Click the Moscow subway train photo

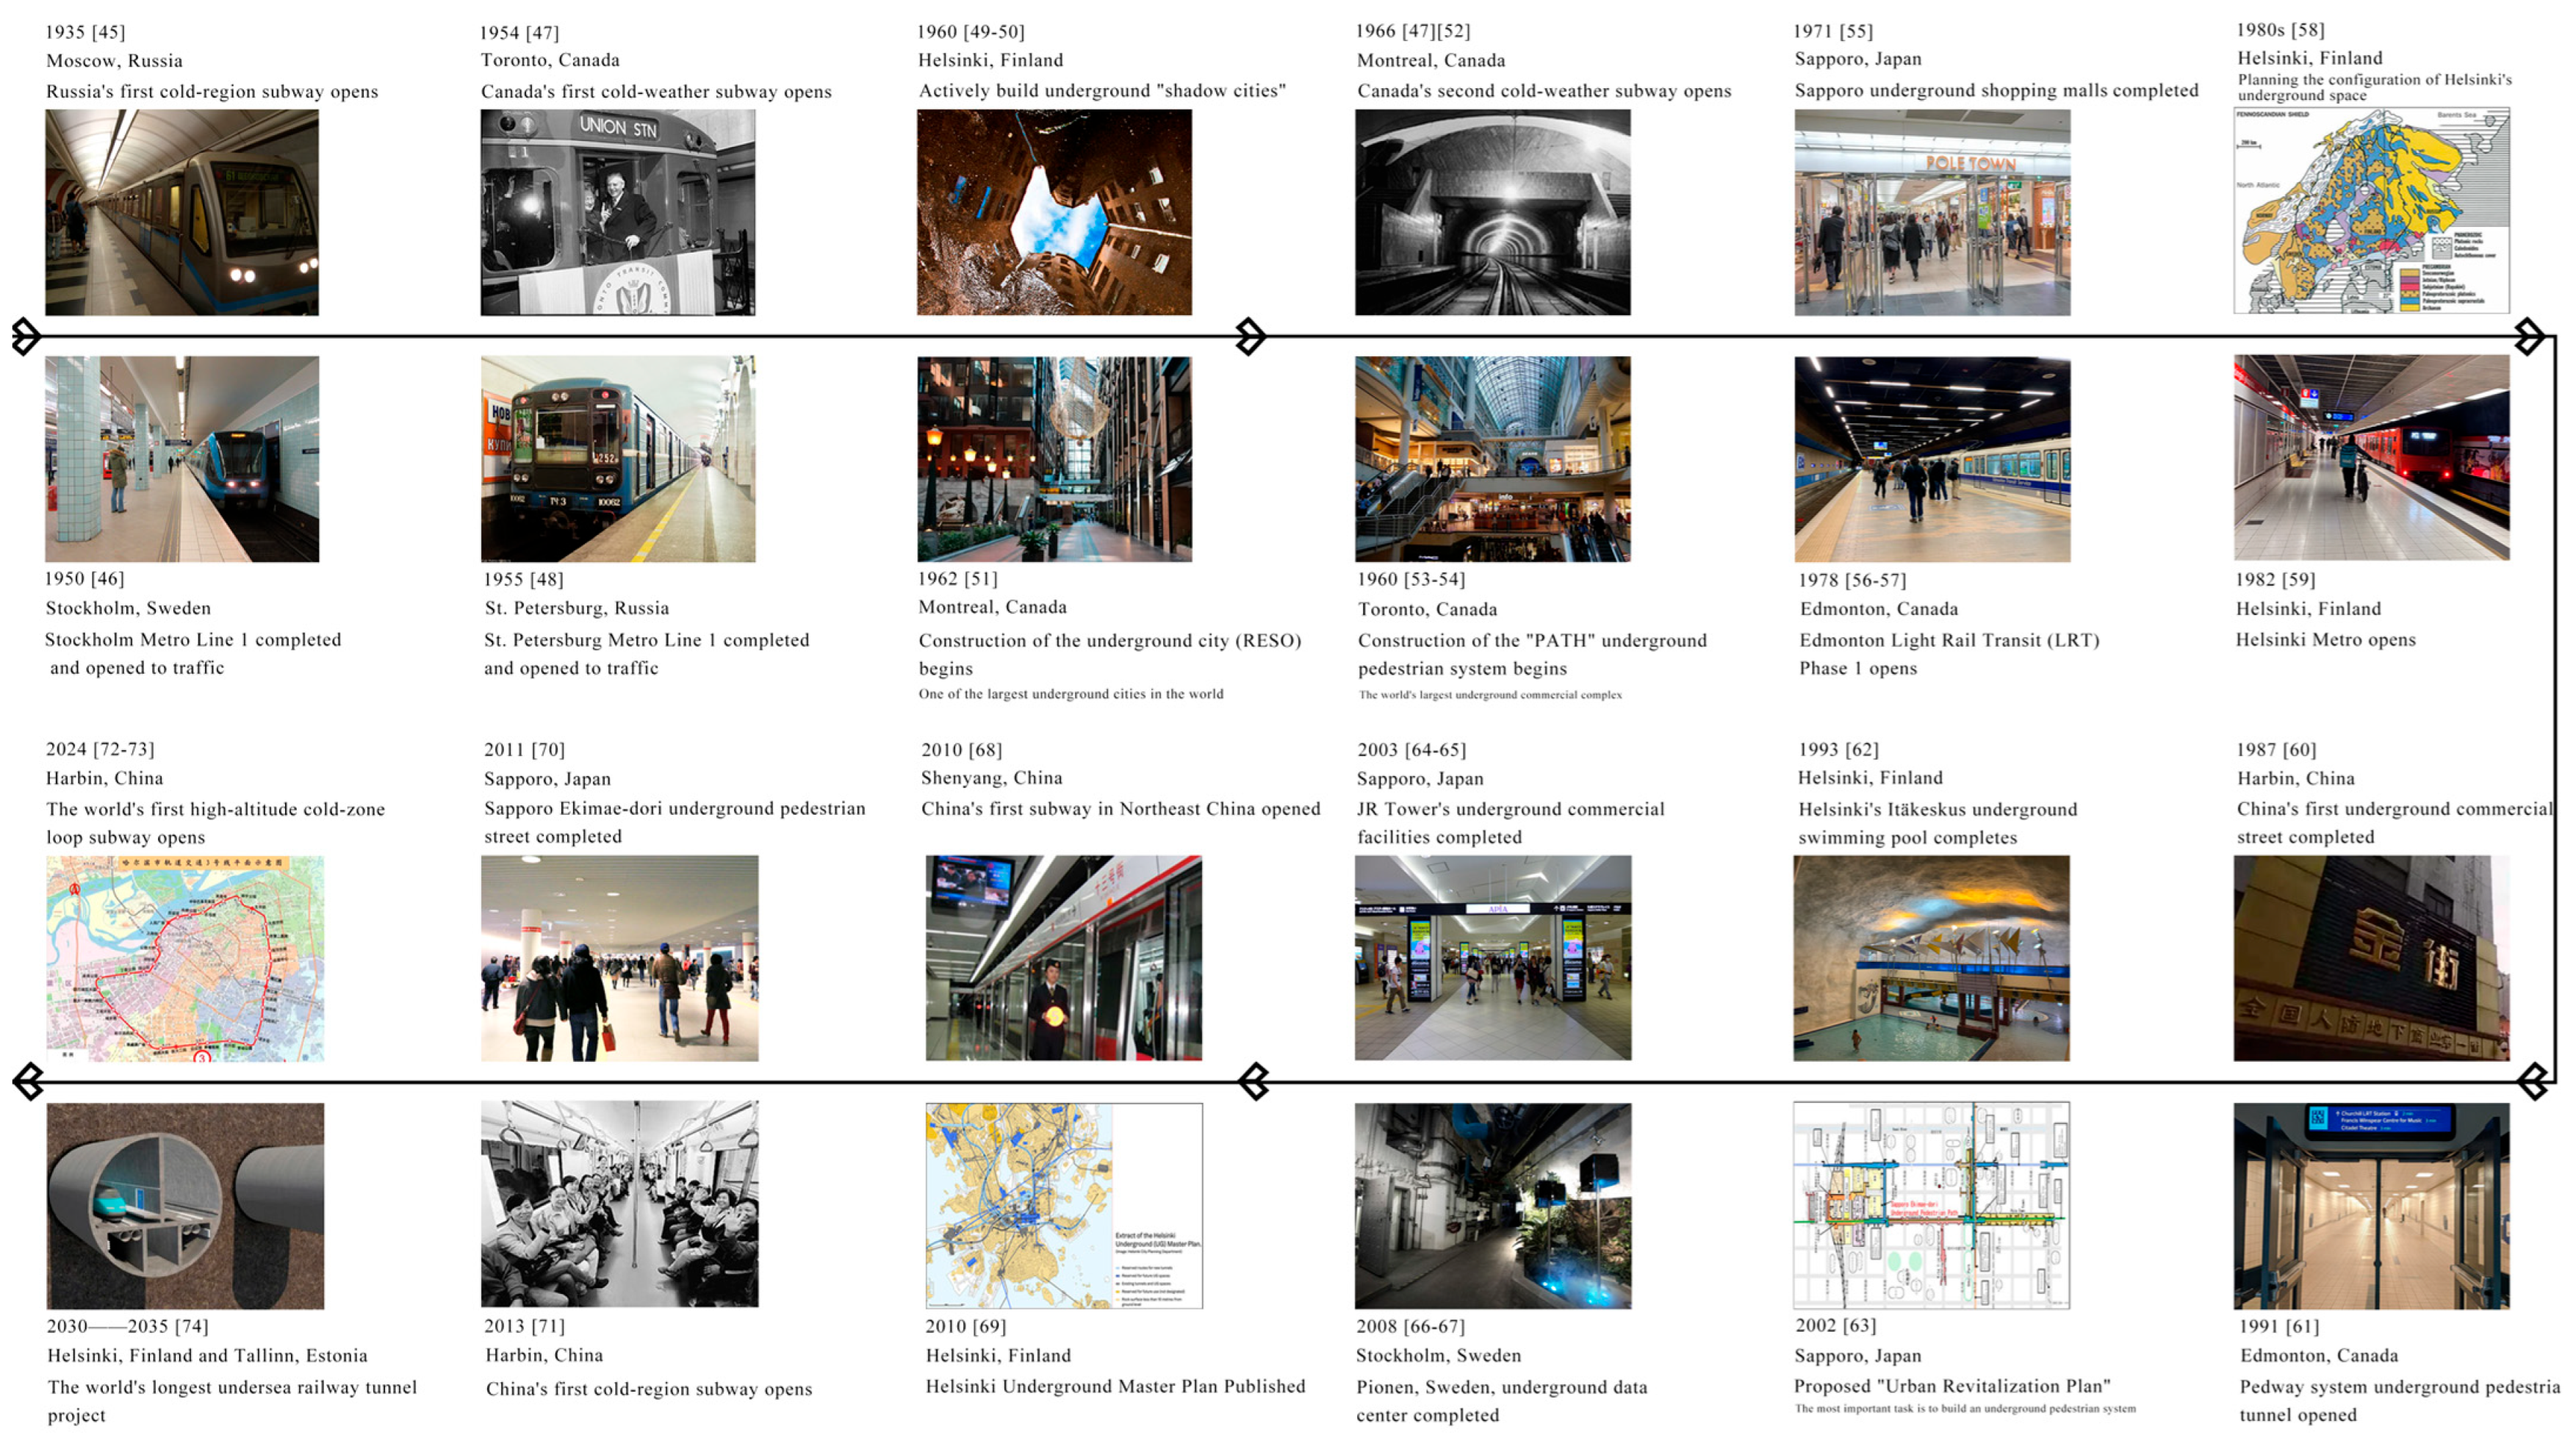pos(182,212)
